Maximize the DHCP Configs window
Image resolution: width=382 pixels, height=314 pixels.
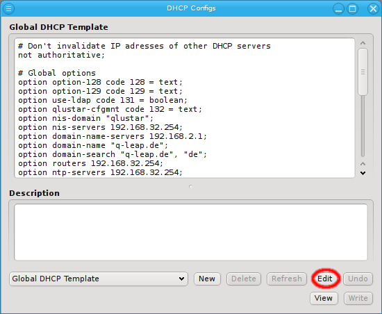352,9
